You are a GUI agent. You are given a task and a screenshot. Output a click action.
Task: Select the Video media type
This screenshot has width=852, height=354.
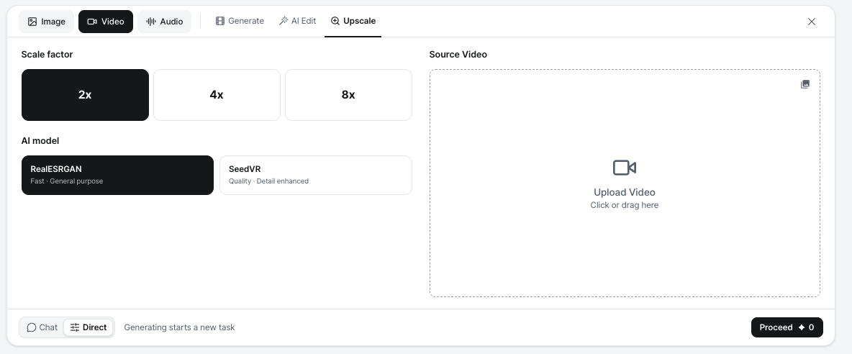(x=105, y=22)
